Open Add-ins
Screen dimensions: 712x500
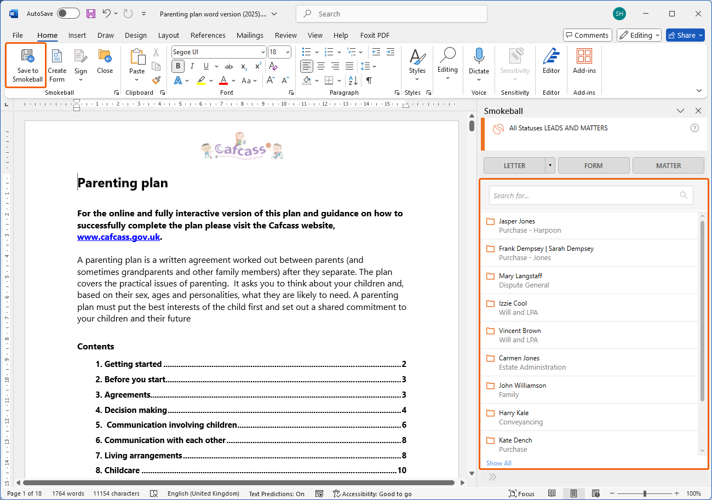pos(584,61)
